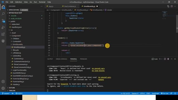Close the terminal panel
The height and width of the screenshot is (100, 178).
click(175, 59)
